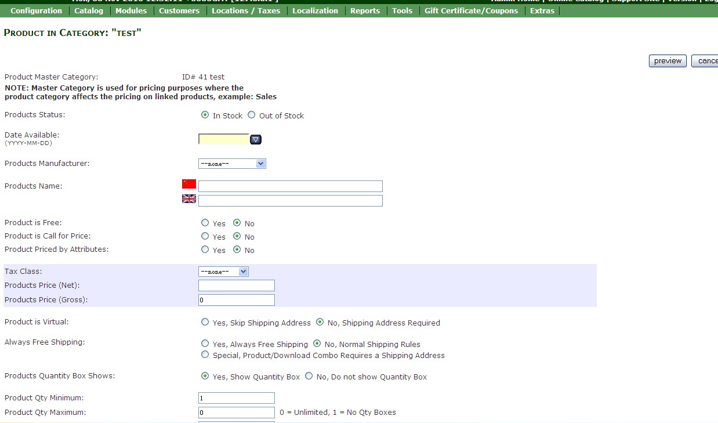Open the Catalog menu

point(89,10)
